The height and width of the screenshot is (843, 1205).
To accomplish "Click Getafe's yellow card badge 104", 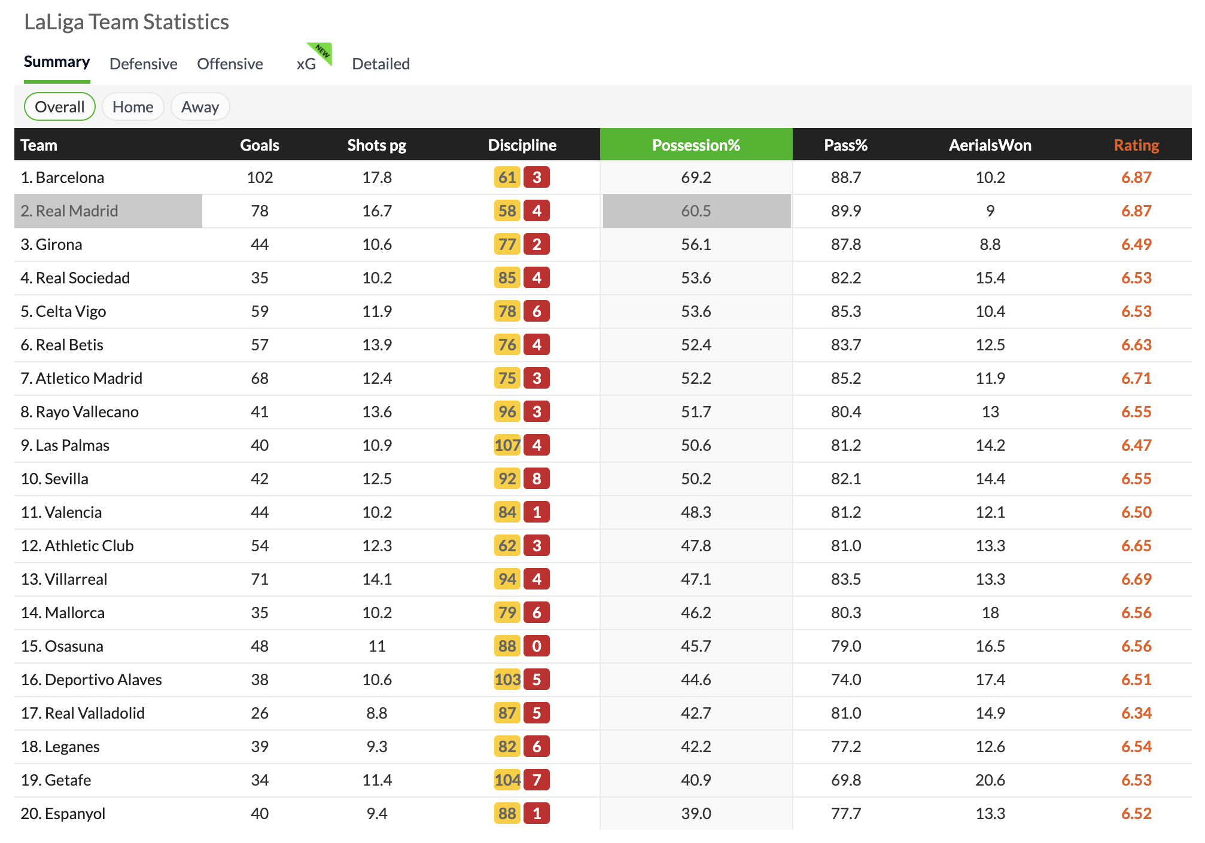I will click(x=507, y=780).
